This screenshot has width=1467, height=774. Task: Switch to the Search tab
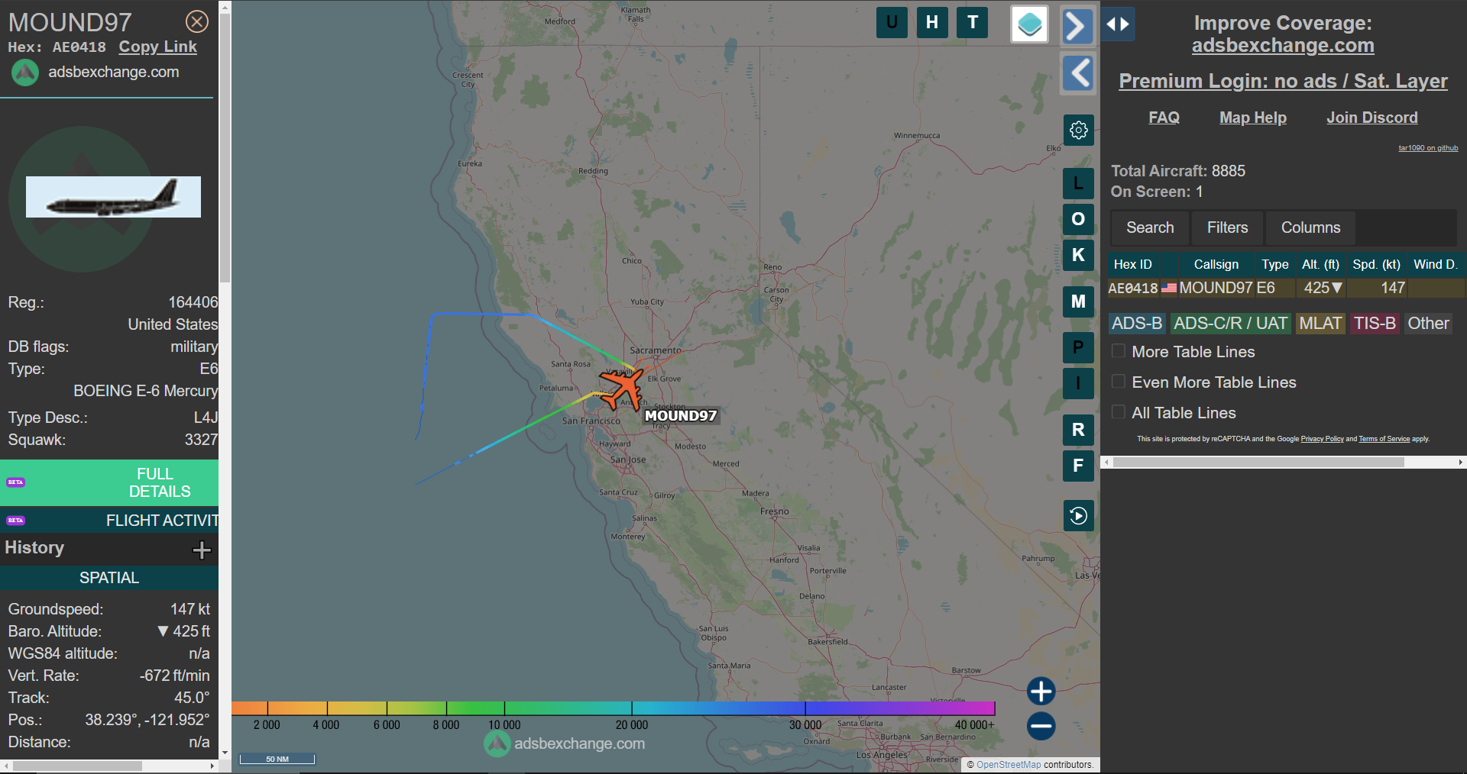pos(1150,227)
